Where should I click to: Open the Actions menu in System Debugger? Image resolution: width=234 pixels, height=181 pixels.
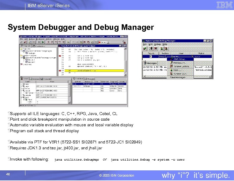tap(49, 39)
